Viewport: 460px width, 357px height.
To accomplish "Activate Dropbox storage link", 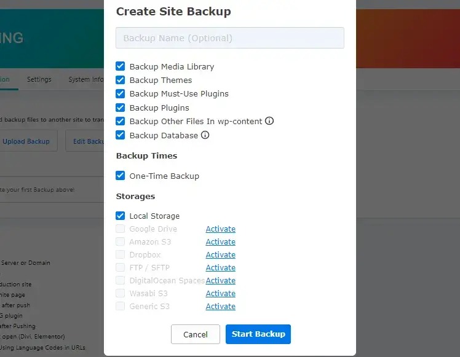I will [x=221, y=255].
